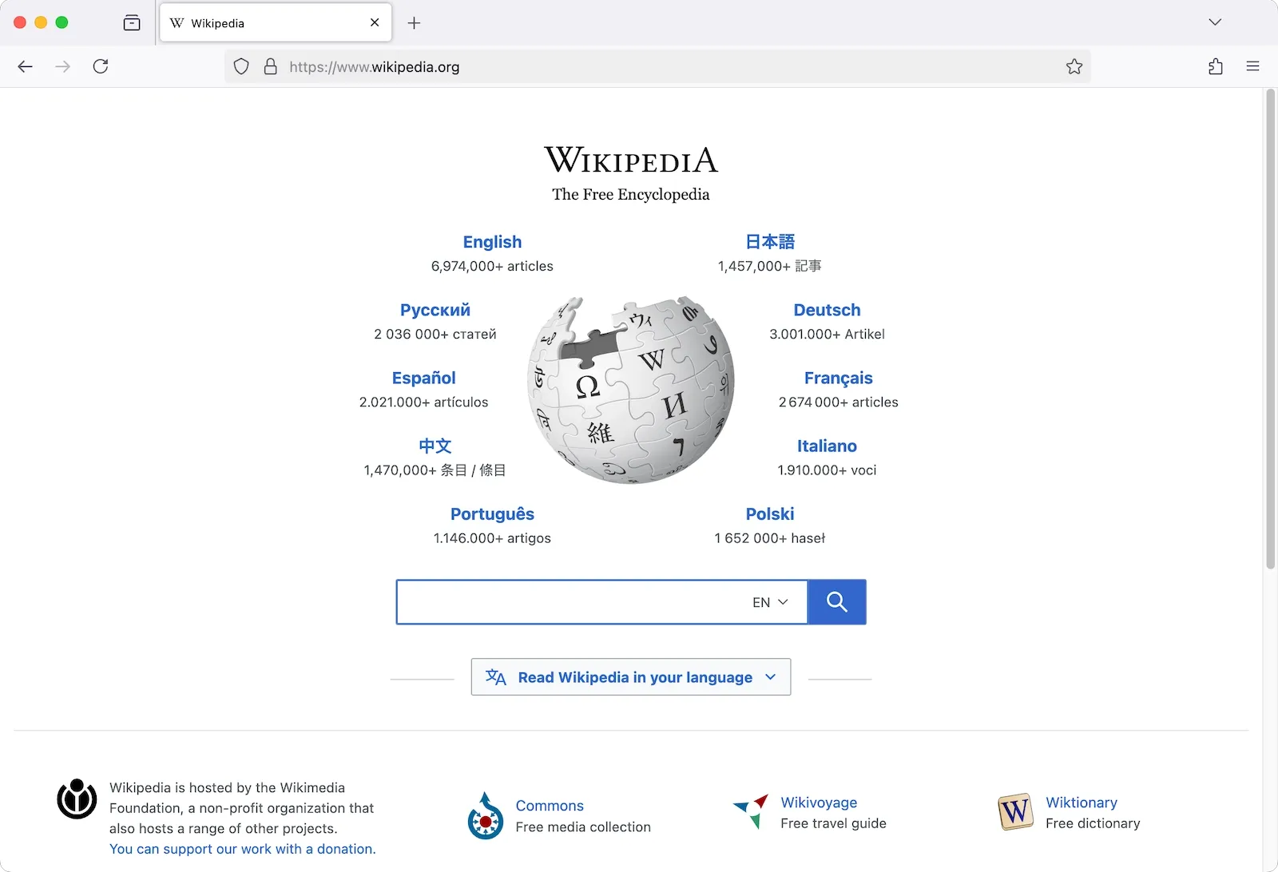Click the Wikimedia Foundation logo

(x=77, y=799)
